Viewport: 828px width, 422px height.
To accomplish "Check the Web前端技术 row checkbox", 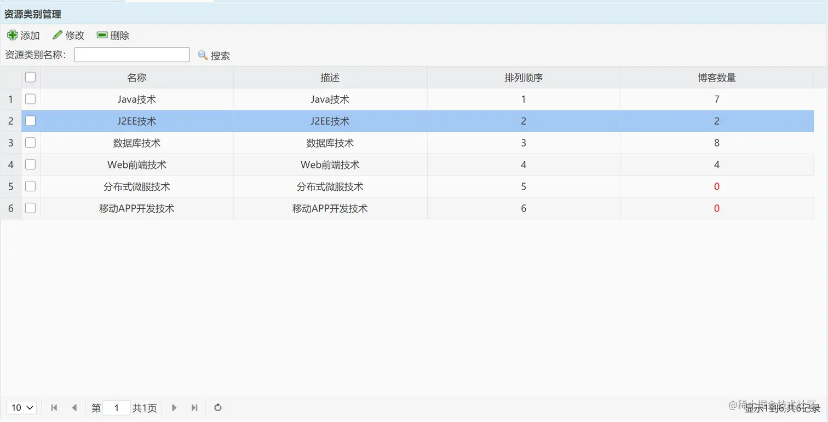I will [x=30, y=165].
